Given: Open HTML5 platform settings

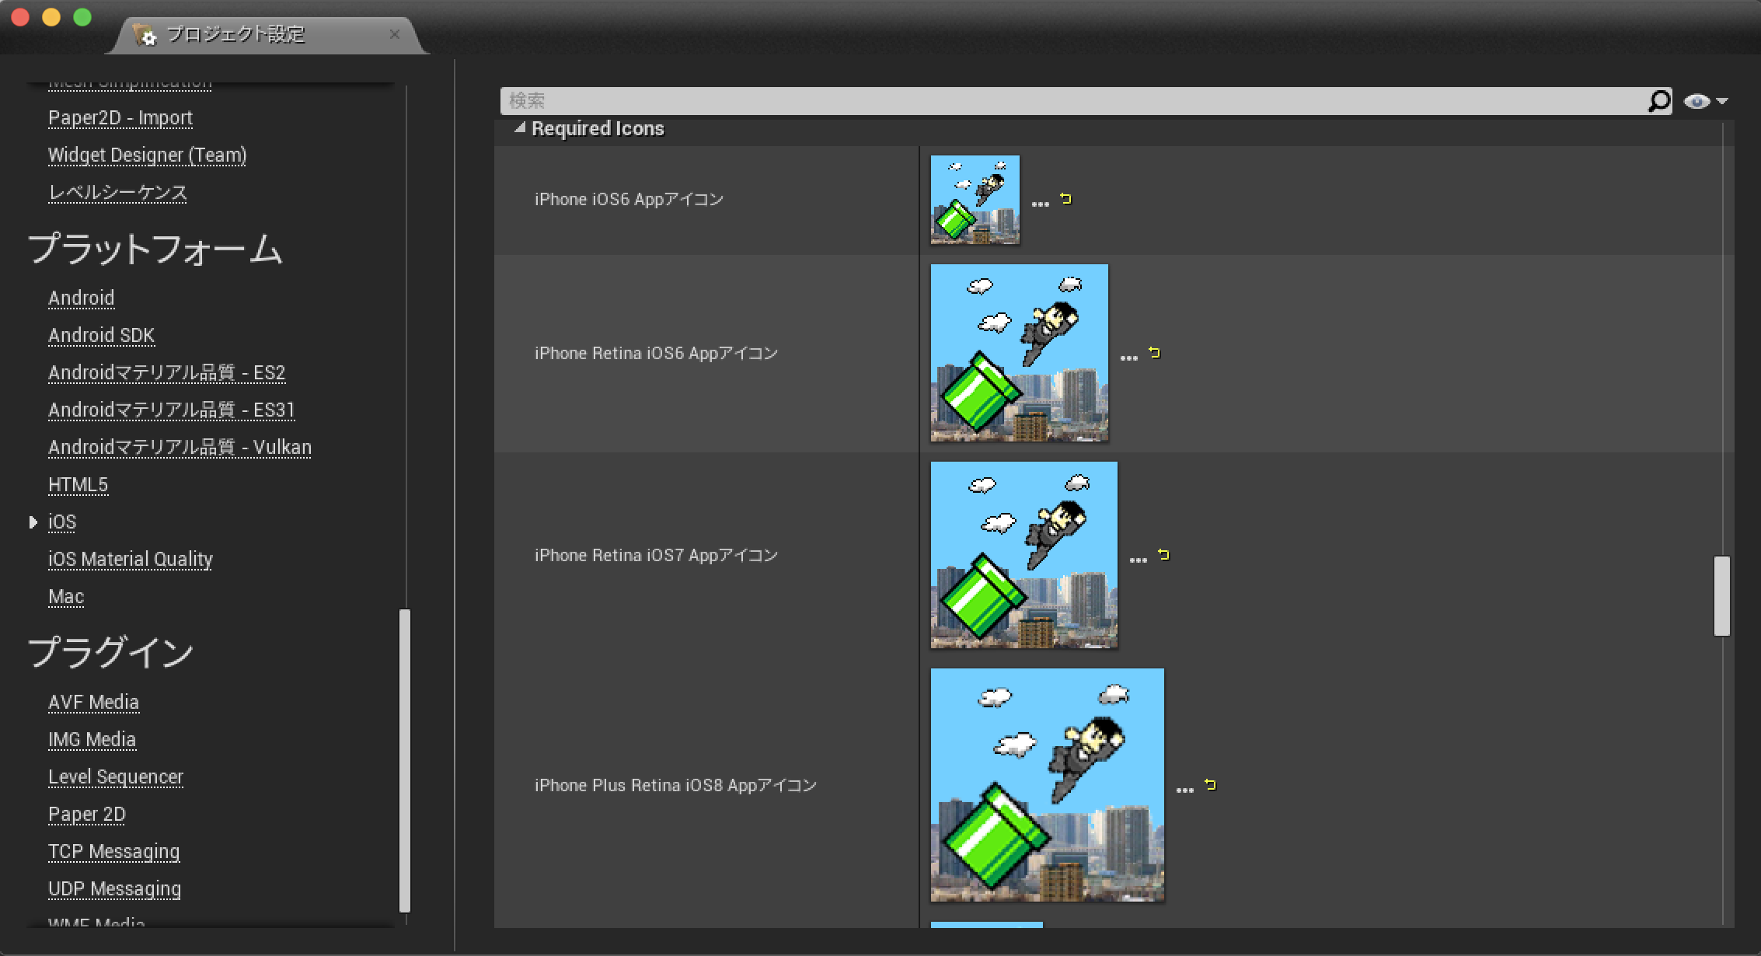Looking at the screenshot, I should (78, 485).
